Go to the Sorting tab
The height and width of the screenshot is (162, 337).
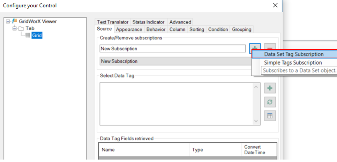click(x=197, y=29)
